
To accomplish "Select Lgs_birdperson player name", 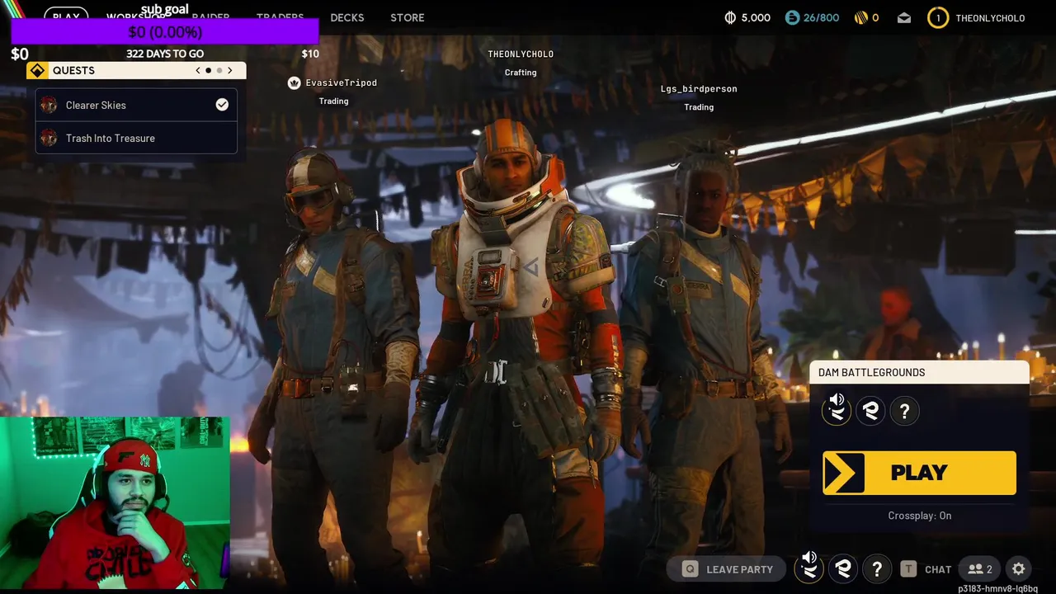I will [699, 88].
